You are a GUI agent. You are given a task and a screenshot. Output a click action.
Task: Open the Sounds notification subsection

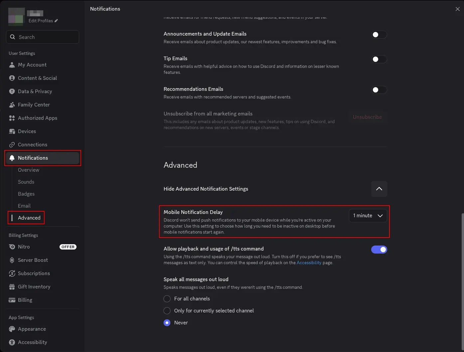[26, 182]
